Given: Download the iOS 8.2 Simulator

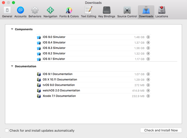Looking at the screenshot, I should coord(148,53).
